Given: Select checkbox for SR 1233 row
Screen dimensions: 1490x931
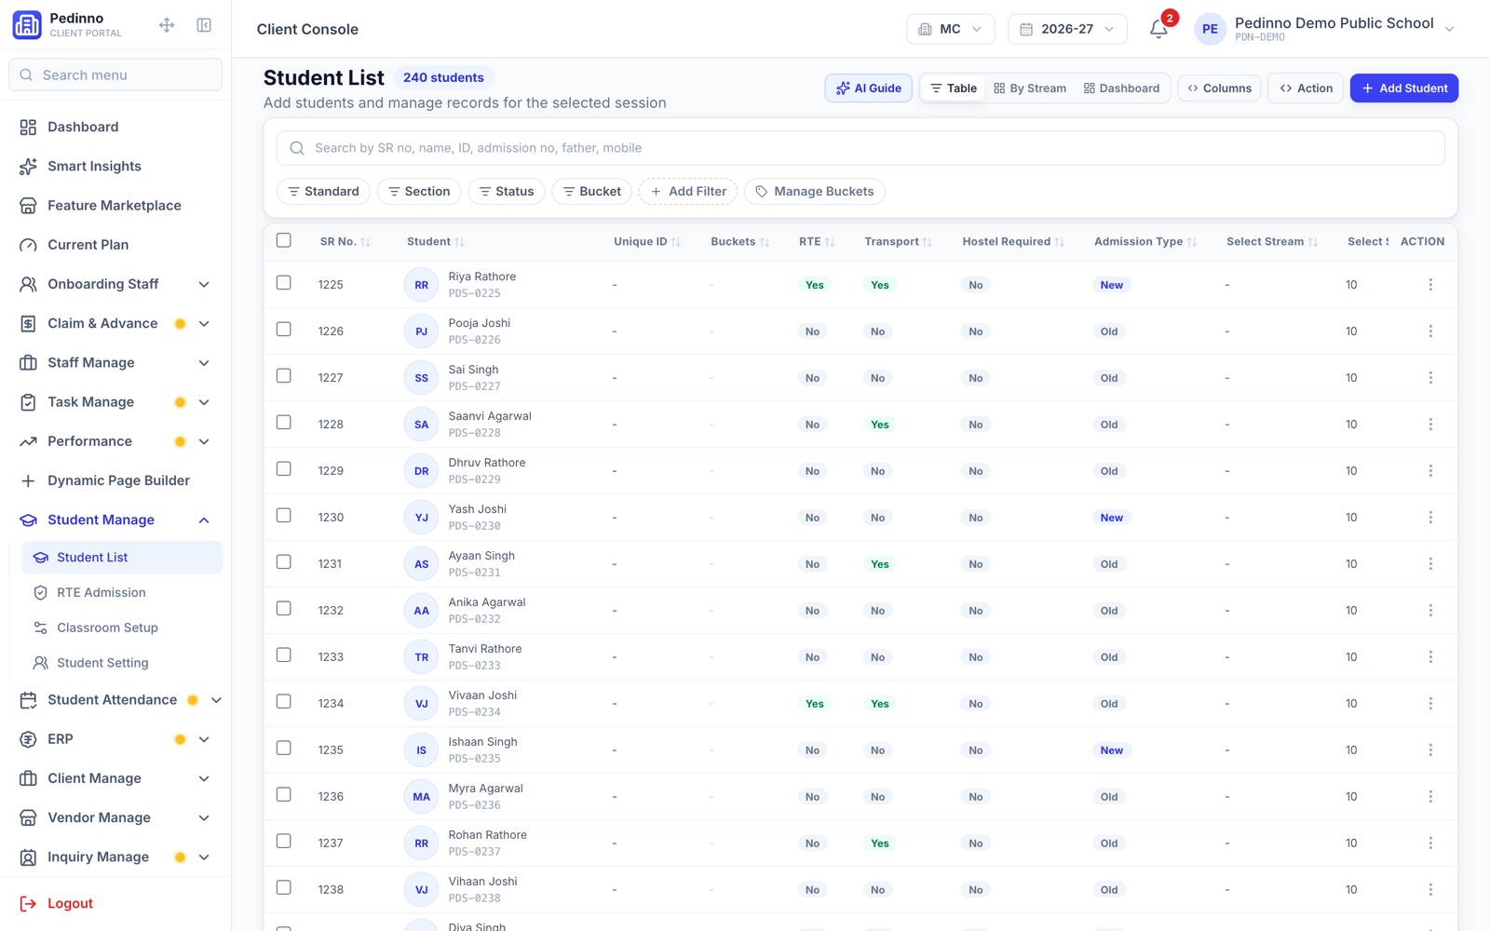Looking at the screenshot, I should tap(284, 655).
